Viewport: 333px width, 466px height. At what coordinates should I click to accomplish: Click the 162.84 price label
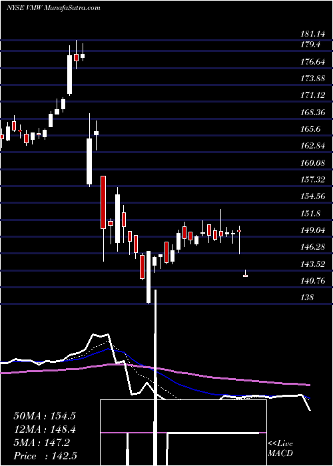312,146
